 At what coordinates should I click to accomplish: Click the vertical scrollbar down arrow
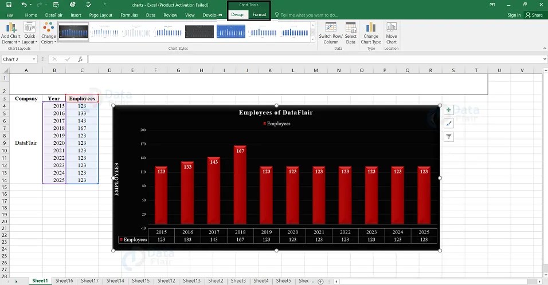click(x=545, y=275)
